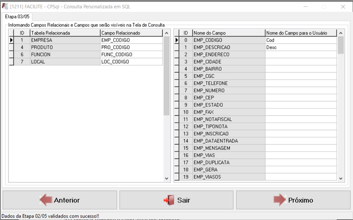Select the EMP_DESCRICAO field row

255,47
